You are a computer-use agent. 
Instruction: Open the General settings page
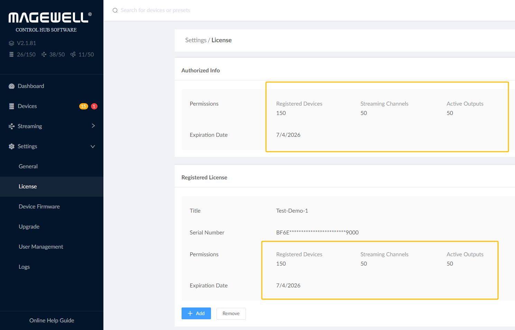click(x=28, y=167)
